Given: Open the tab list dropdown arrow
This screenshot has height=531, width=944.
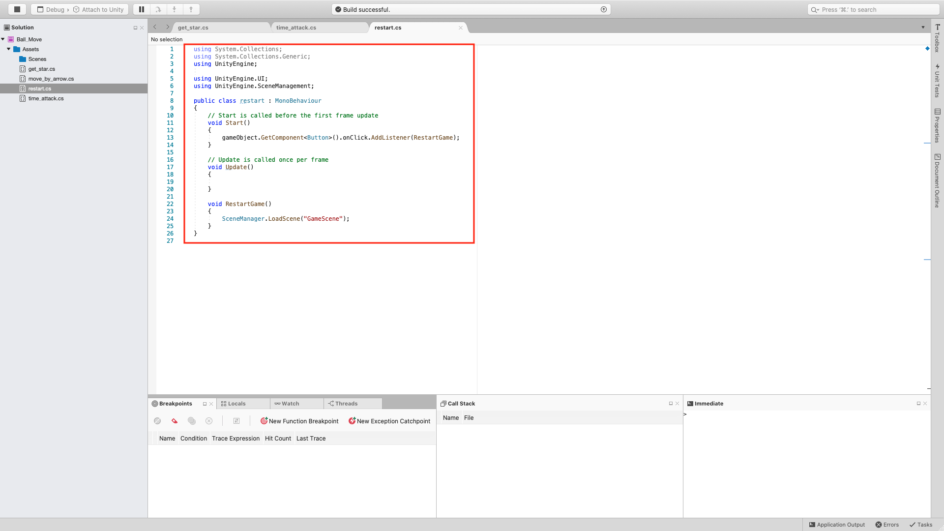Looking at the screenshot, I should (x=923, y=28).
